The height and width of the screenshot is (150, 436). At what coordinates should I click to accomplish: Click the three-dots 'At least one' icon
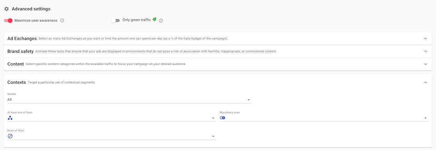pos(10,118)
